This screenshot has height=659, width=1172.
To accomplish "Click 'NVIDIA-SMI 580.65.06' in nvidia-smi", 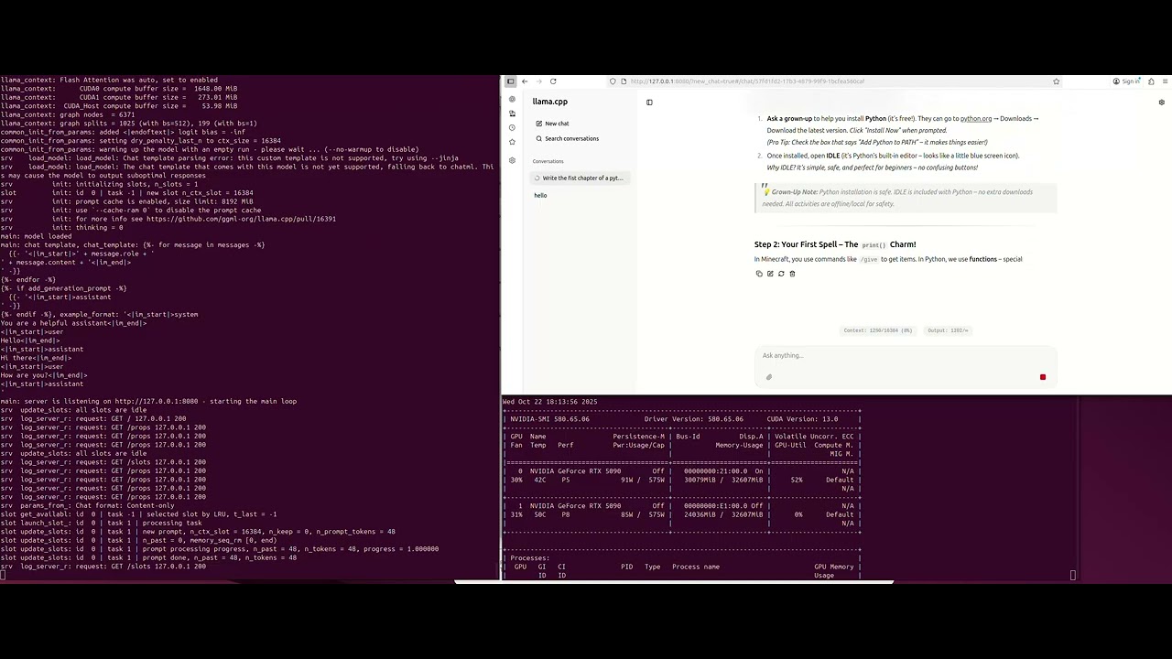I will click(x=550, y=418).
